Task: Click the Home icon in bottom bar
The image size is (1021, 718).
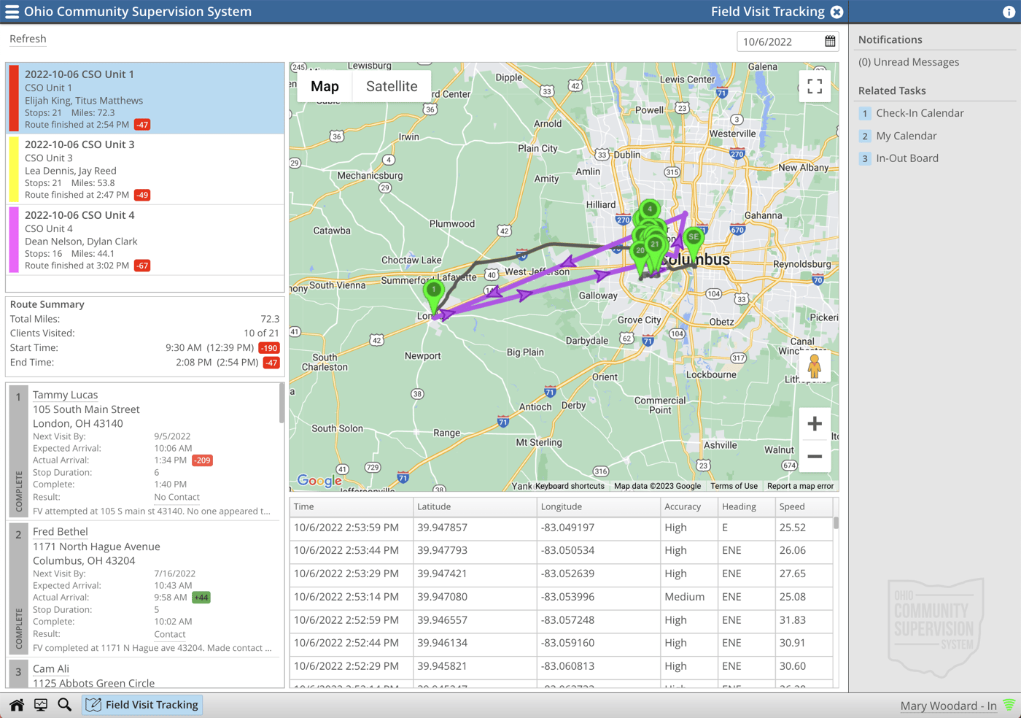Action: [x=17, y=705]
